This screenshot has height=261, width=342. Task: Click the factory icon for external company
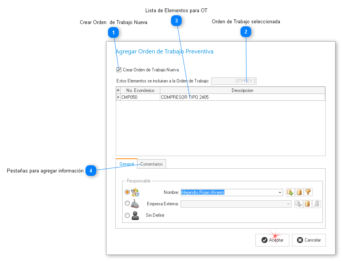[x=135, y=204]
